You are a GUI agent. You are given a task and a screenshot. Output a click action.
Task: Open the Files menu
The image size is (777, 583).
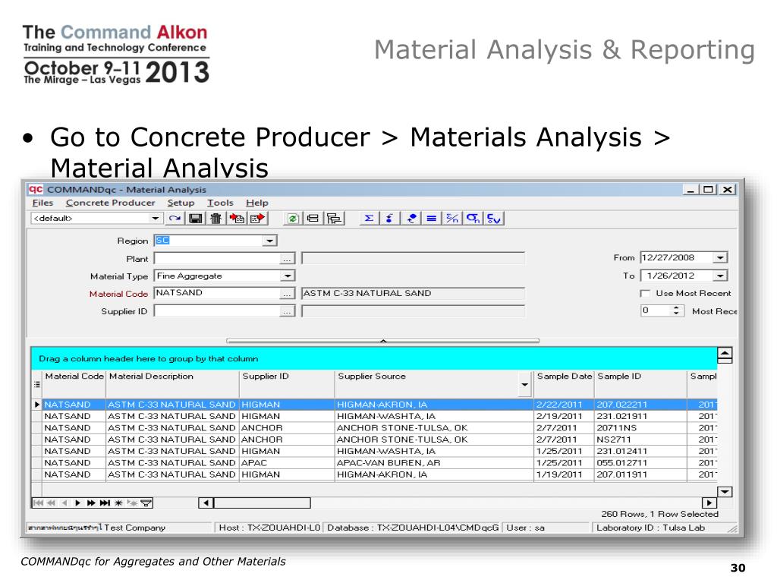pyautogui.click(x=42, y=203)
